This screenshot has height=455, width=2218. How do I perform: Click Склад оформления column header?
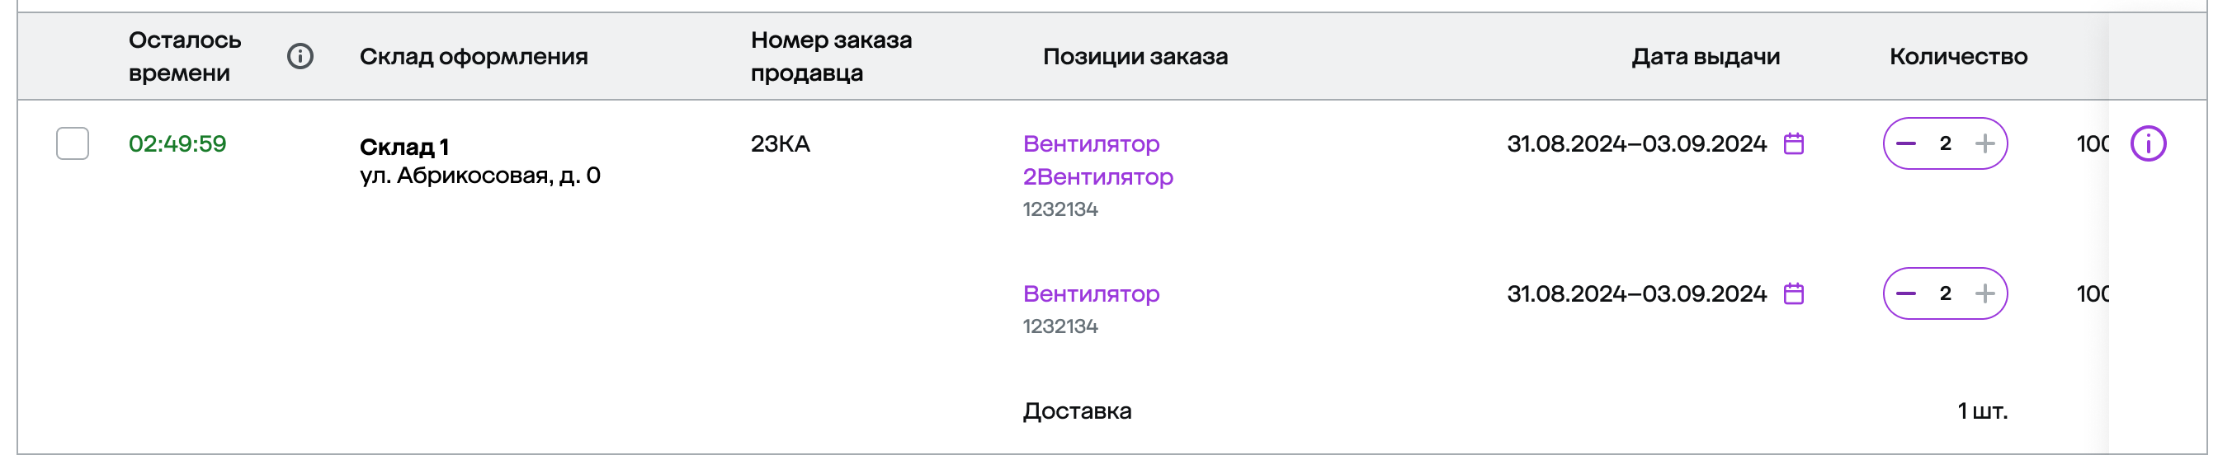[x=474, y=57]
